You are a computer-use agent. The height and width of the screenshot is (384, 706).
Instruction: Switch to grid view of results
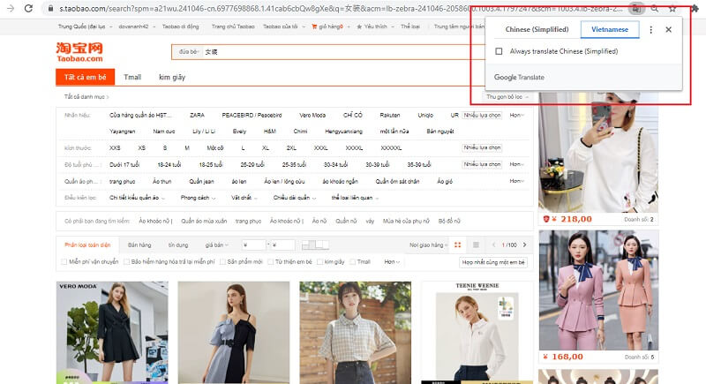457,245
